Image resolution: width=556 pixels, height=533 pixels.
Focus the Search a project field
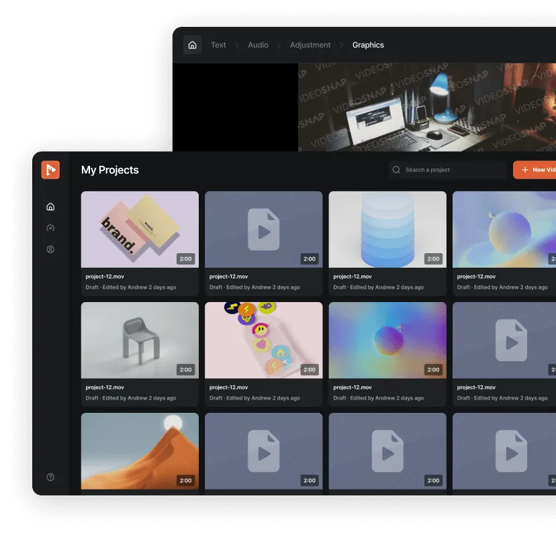tap(447, 170)
